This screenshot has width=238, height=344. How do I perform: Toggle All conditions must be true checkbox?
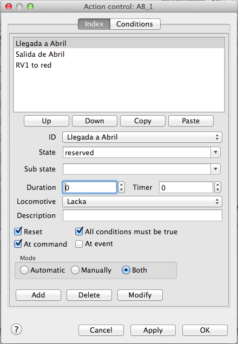(x=79, y=231)
